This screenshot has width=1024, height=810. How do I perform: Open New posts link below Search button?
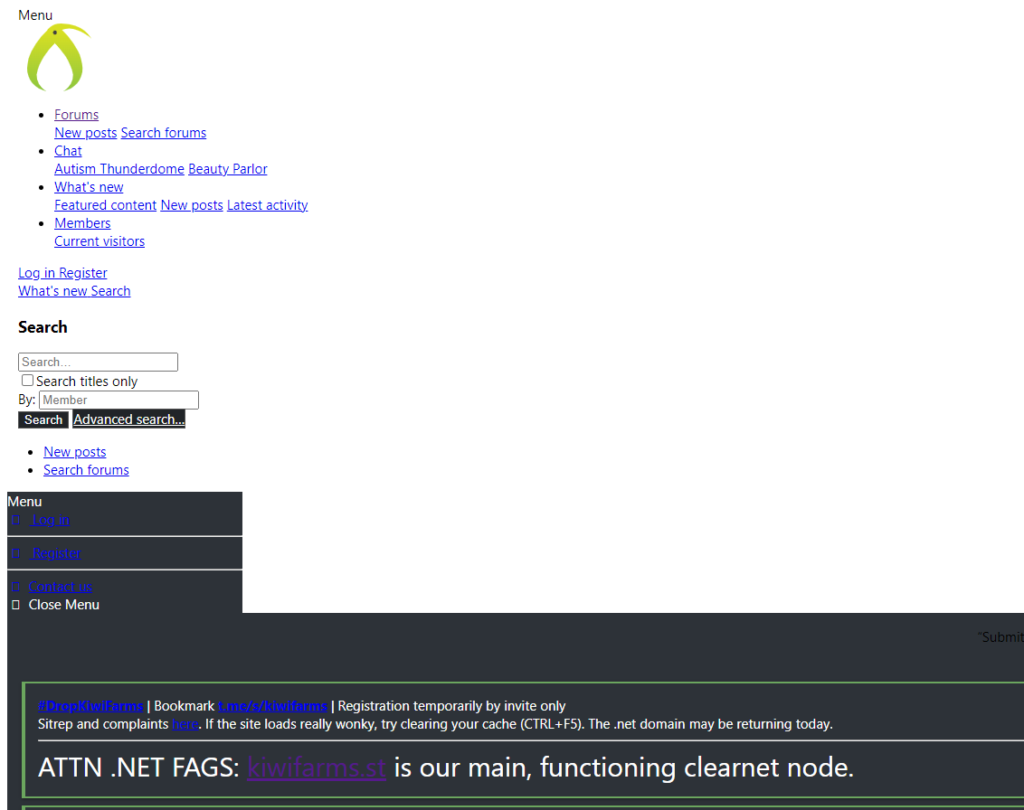tap(74, 452)
